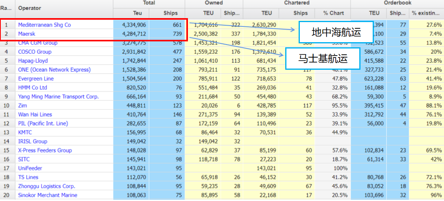Click the Zhonggu Logistics Corp. link
Screen dimensions: 444x201
point(46,186)
